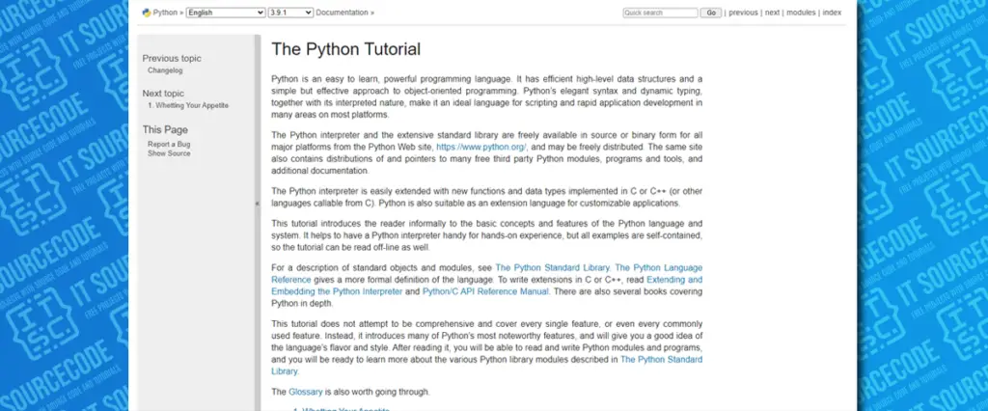This screenshot has width=988, height=411.
Task: Click Report a Bug link
Action: click(169, 145)
